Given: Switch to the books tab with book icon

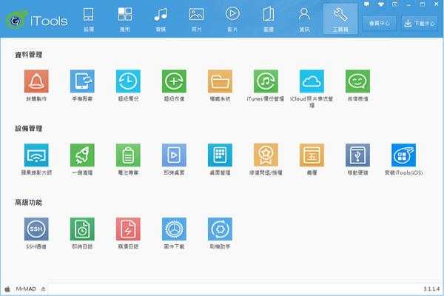Looking at the screenshot, I should (x=269, y=19).
